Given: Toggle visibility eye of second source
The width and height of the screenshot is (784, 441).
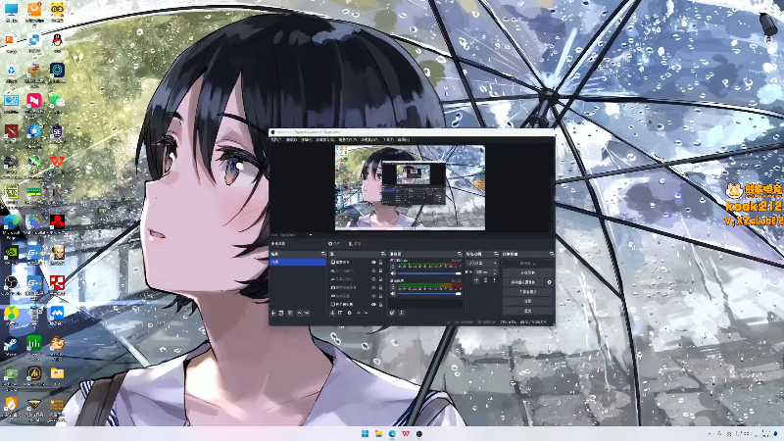Looking at the screenshot, I should [x=373, y=270].
